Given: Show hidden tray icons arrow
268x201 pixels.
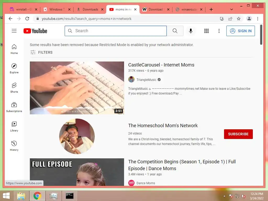Looking at the screenshot, I should (224, 196).
